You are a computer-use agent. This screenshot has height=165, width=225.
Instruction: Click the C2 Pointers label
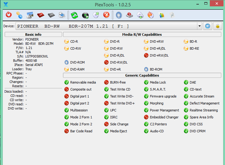158,124
